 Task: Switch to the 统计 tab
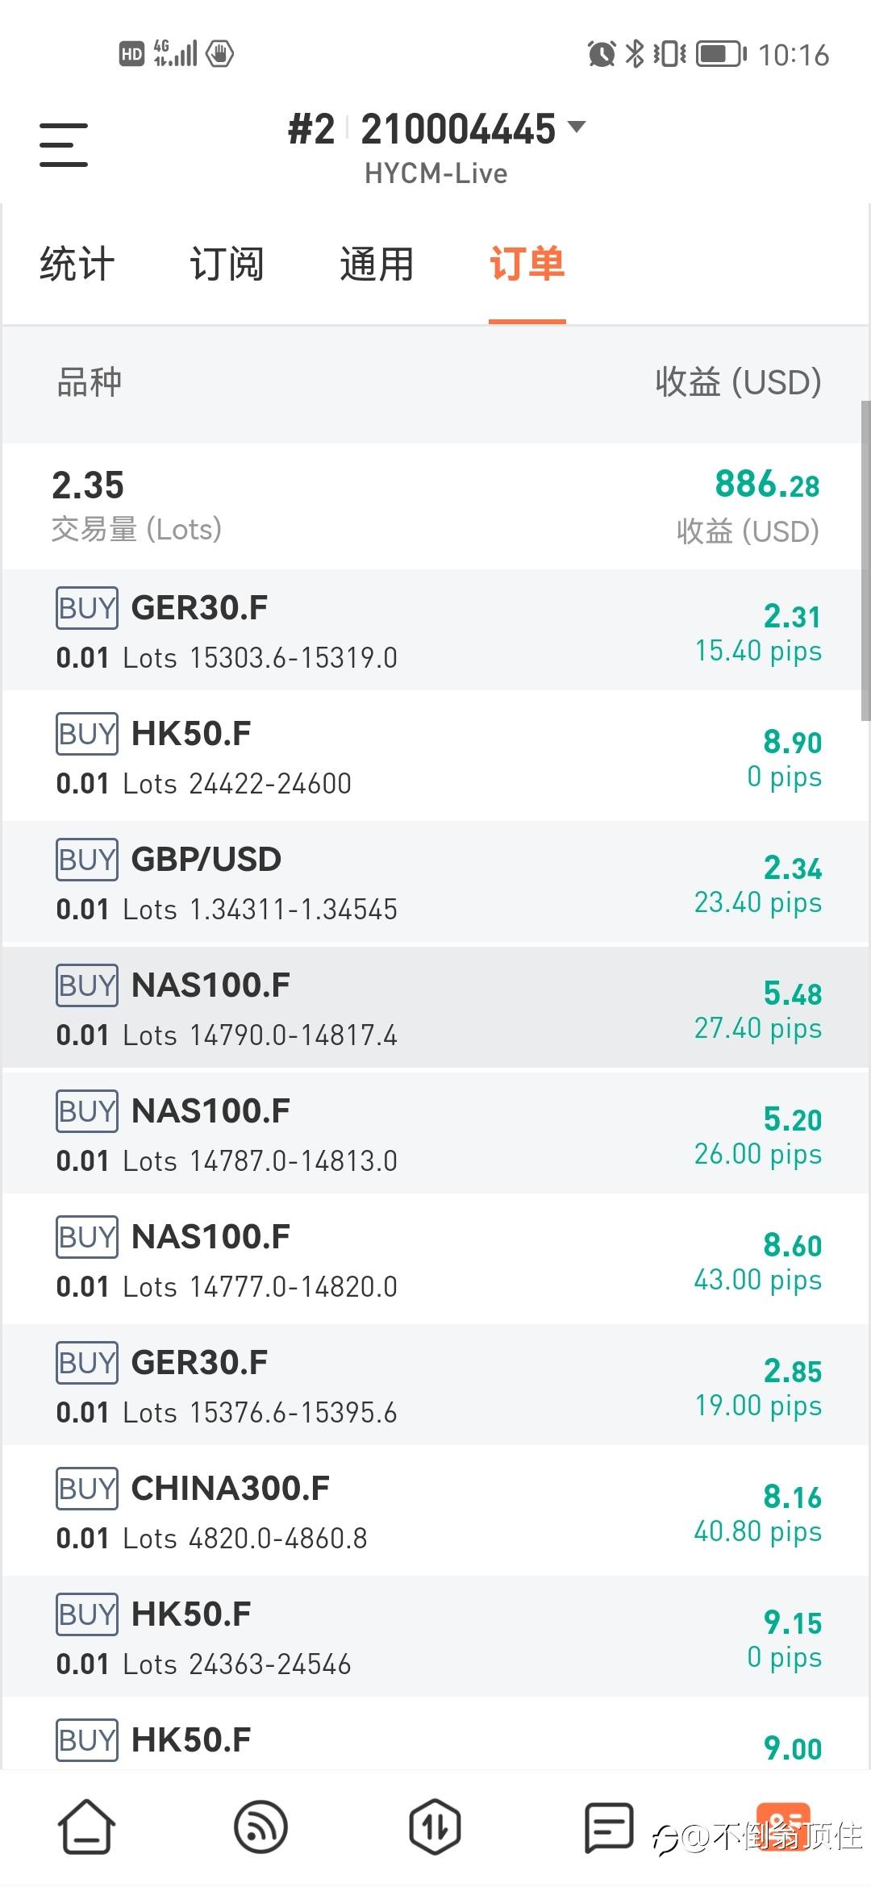[x=77, y=265]
